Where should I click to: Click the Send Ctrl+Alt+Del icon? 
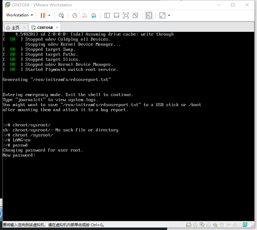(61, 15)
